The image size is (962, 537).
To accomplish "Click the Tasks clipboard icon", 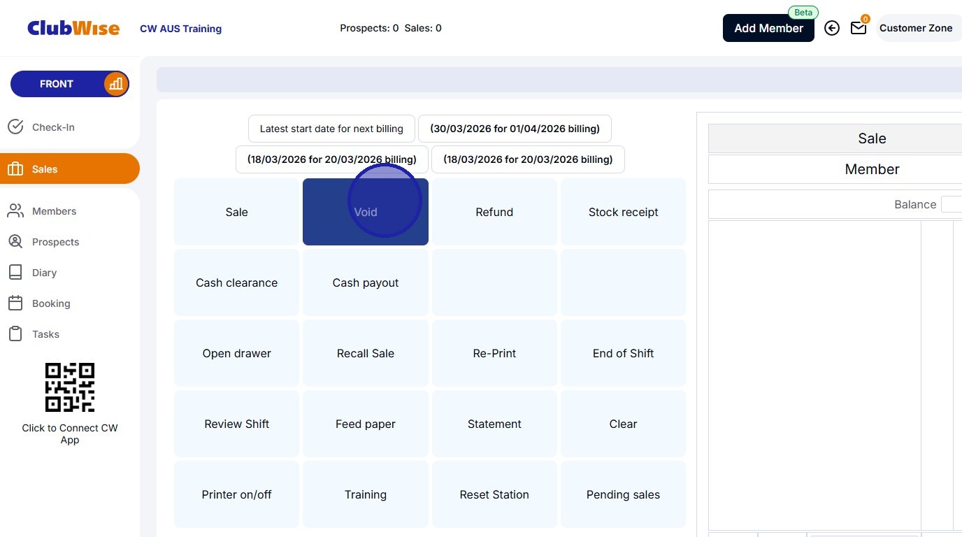I will point(15,334).
